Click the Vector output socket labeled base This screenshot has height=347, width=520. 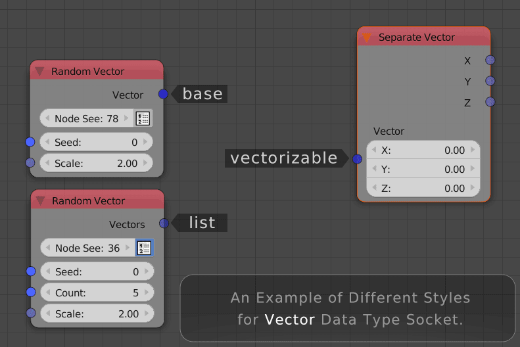(163, 94)
